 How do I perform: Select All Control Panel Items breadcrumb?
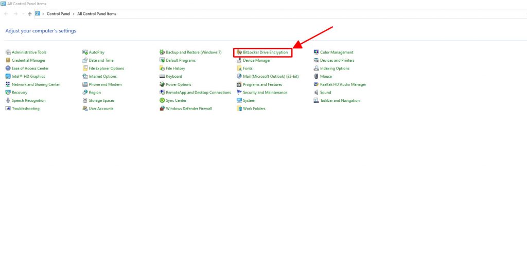pos(97,14)
